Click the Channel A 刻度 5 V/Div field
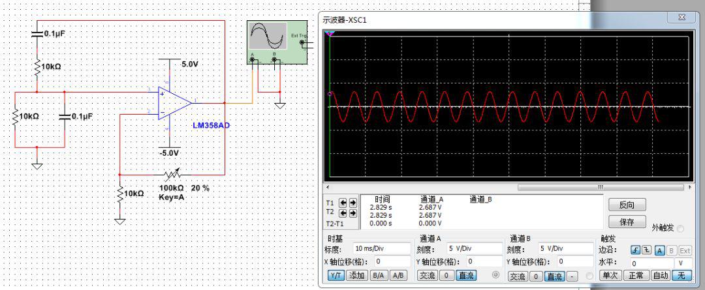 tap(471, 249)
